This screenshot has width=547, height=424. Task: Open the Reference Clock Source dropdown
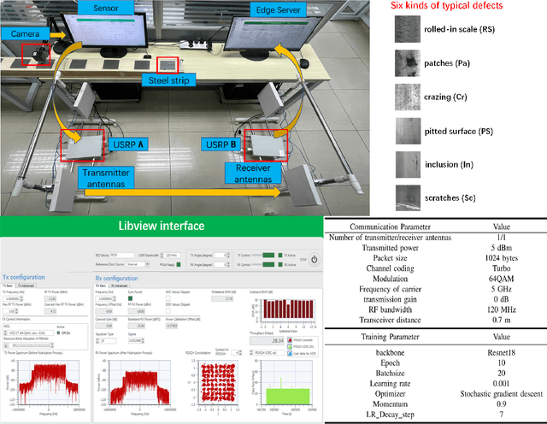[147, 264]
